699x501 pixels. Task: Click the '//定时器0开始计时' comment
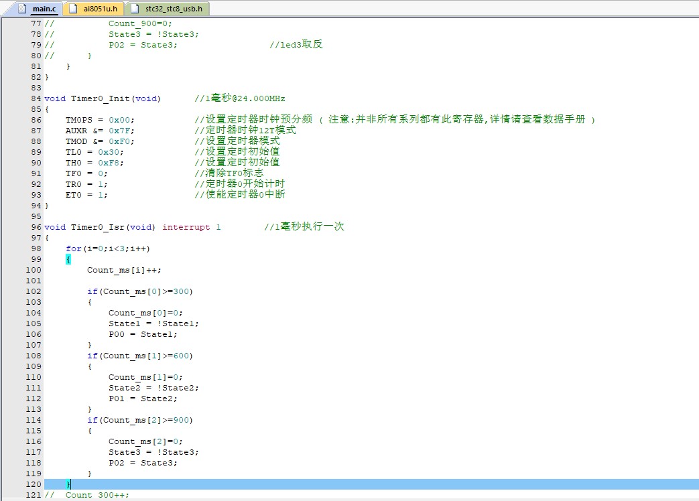pyautogui.click(x=240, y=184)
